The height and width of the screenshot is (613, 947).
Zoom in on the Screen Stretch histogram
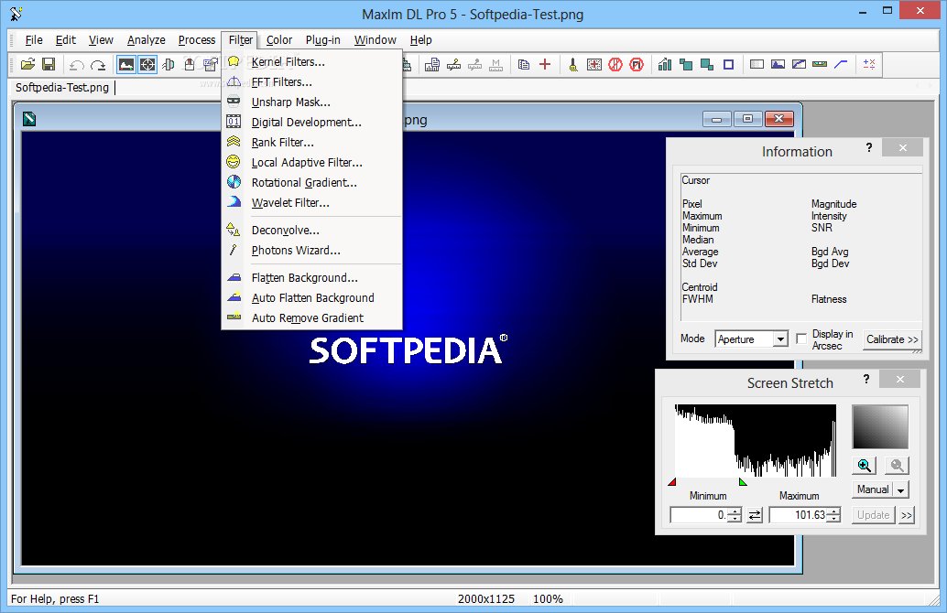[865, 465]
